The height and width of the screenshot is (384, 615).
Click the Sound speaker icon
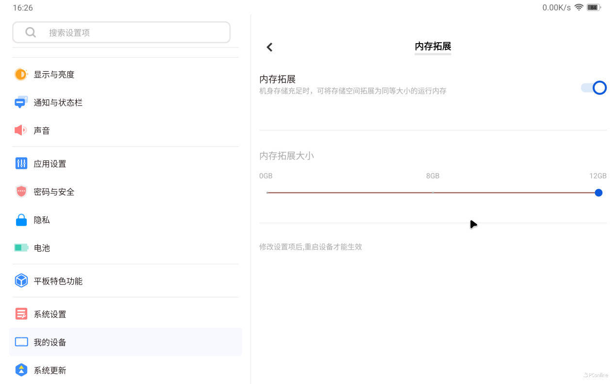[21, 130]
